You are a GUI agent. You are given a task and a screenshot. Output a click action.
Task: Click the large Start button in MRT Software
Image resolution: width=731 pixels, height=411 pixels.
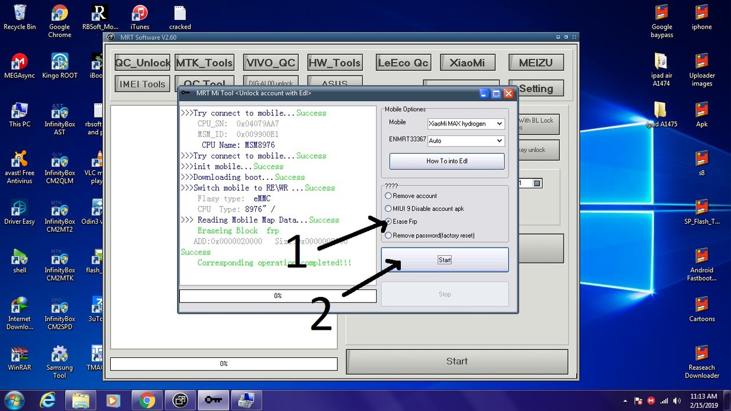(457, 361)
